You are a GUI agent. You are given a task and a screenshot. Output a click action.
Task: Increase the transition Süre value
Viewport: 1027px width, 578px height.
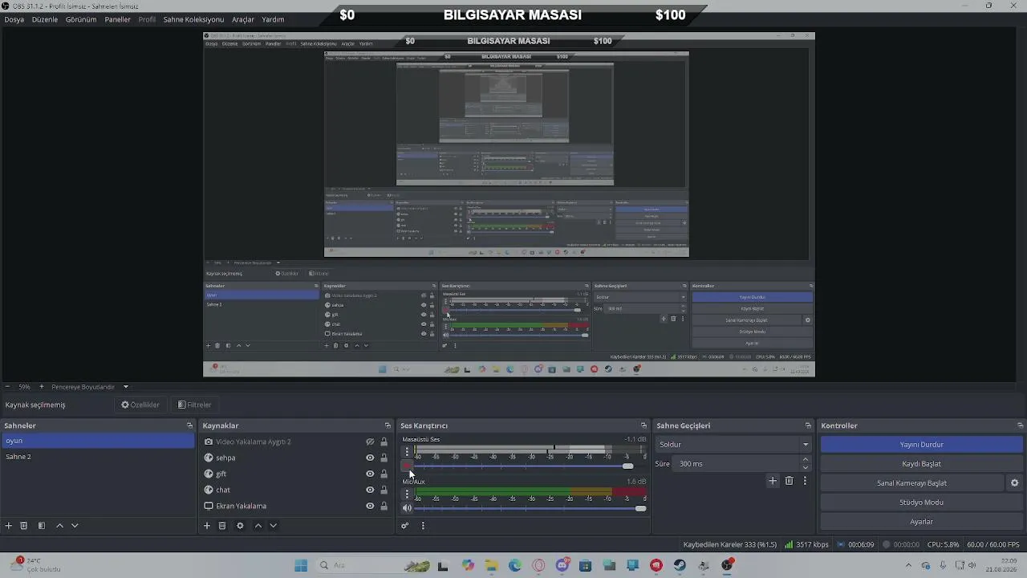[806, 460]
